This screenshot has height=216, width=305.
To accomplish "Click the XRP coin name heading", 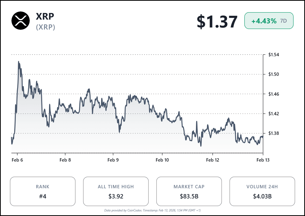I will pos(45,17).
